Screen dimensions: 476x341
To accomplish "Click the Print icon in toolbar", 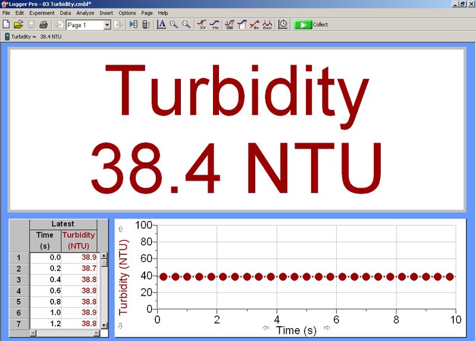I will [43, 24].
